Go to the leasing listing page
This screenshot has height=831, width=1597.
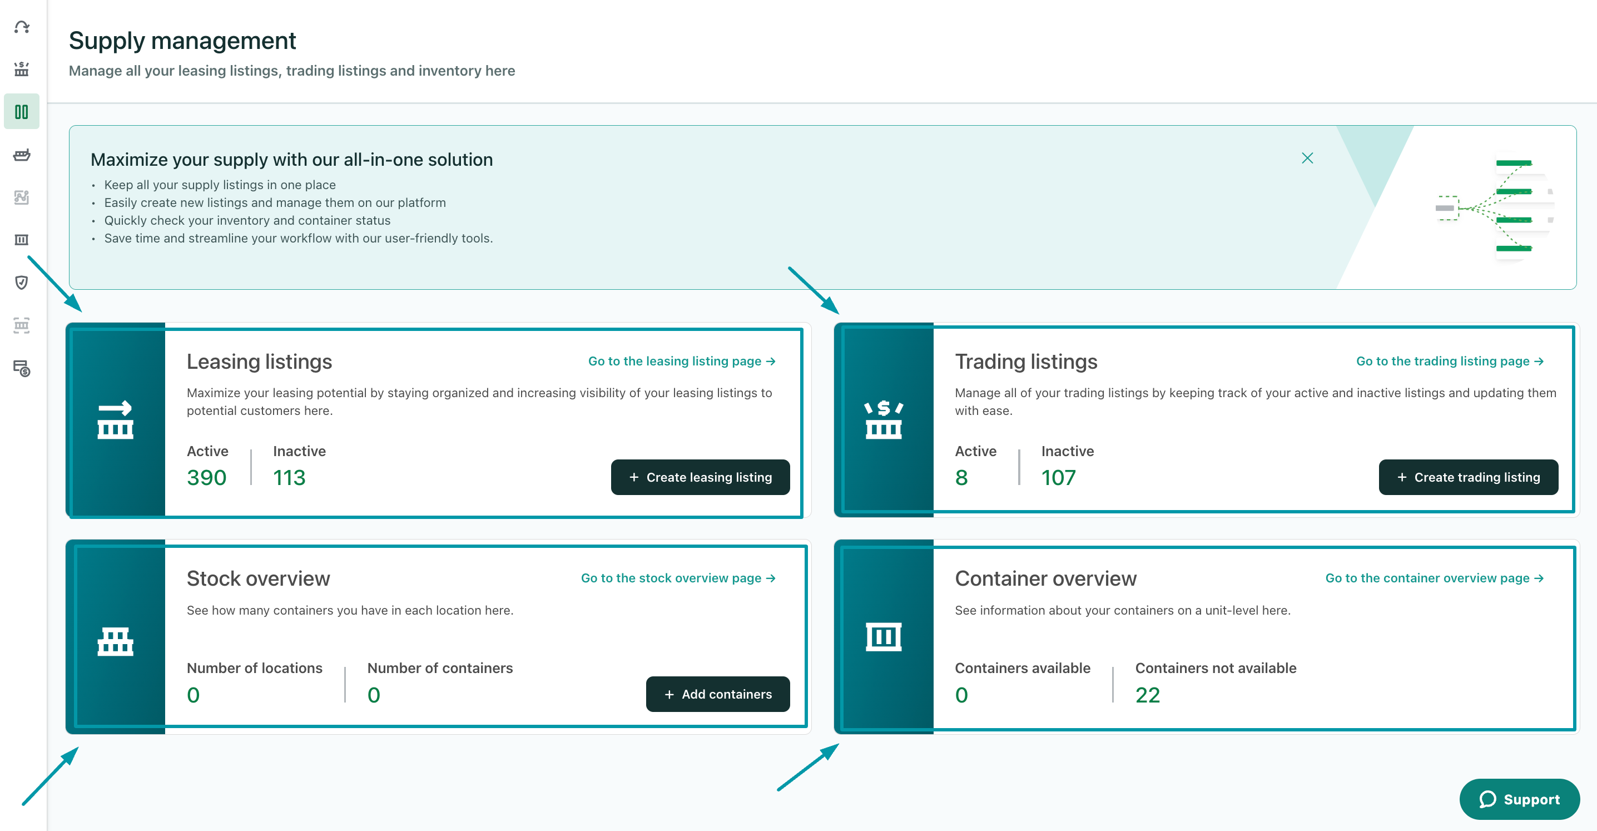click(681, 361)
